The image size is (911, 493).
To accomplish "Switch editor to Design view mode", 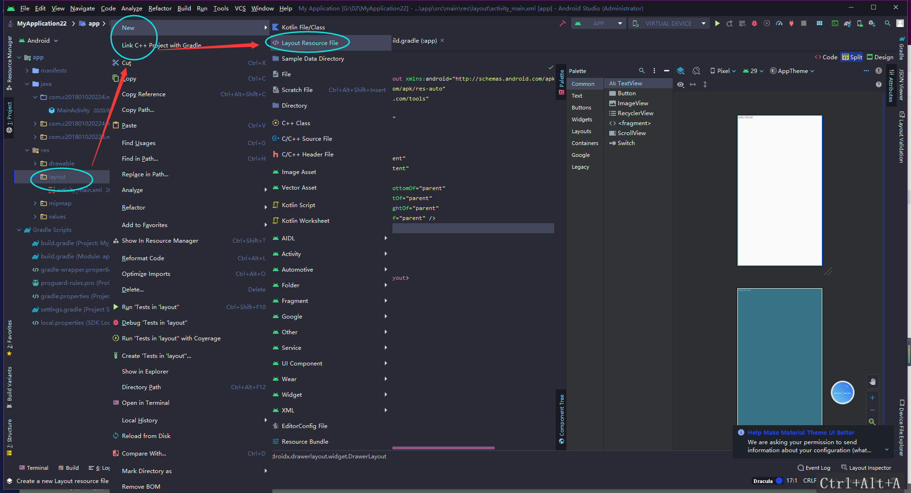I will [880, 57].
